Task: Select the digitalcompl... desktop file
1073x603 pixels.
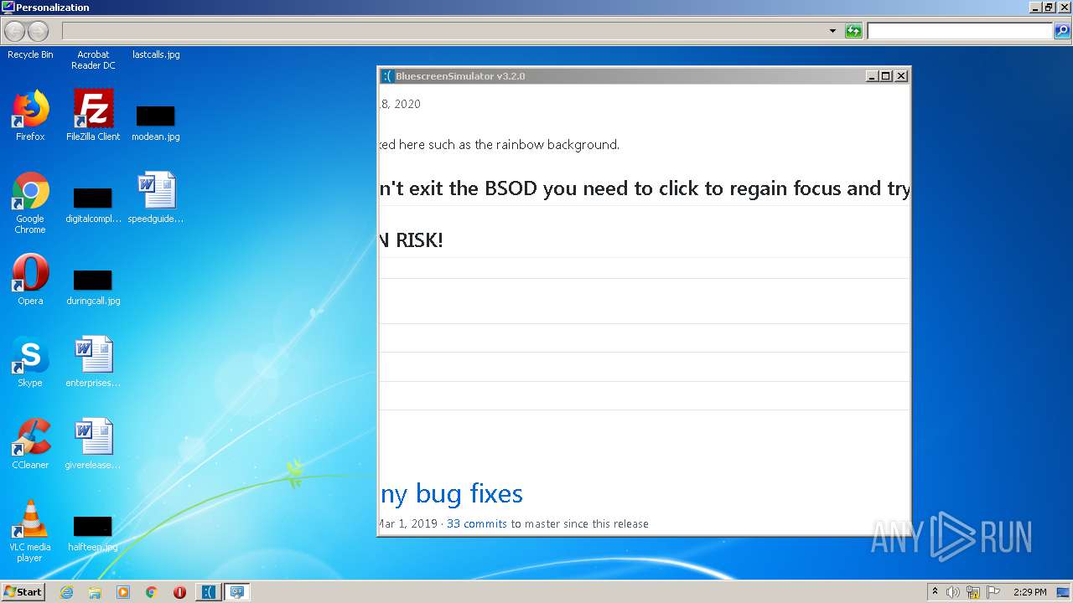Action: pos(93,207)
